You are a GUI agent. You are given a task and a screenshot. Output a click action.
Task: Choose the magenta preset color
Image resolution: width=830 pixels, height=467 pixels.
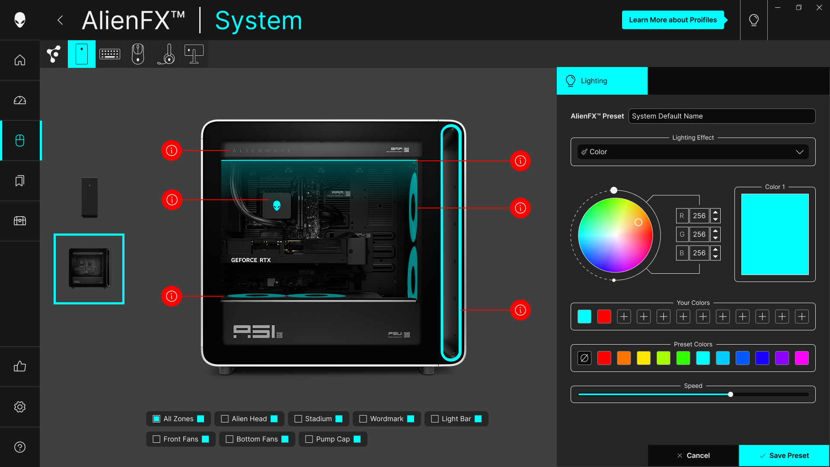tap(802, 358)
